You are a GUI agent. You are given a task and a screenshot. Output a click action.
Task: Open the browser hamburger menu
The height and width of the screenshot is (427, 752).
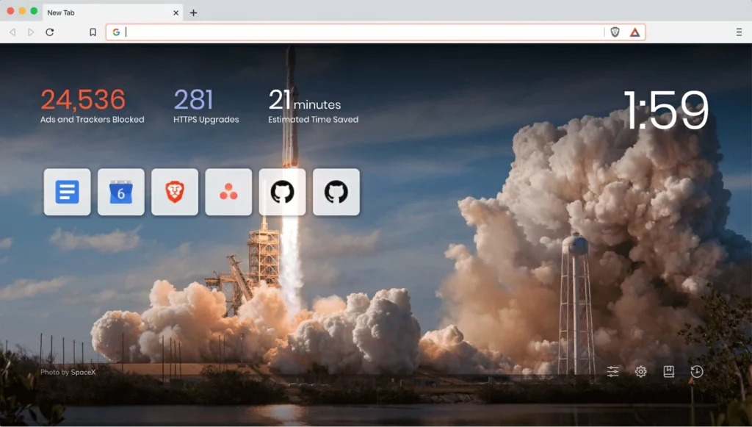(739, 32)
